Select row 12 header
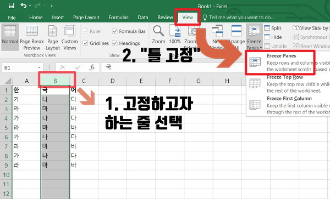The image size is (330, 199). click(x=6, y=194)
